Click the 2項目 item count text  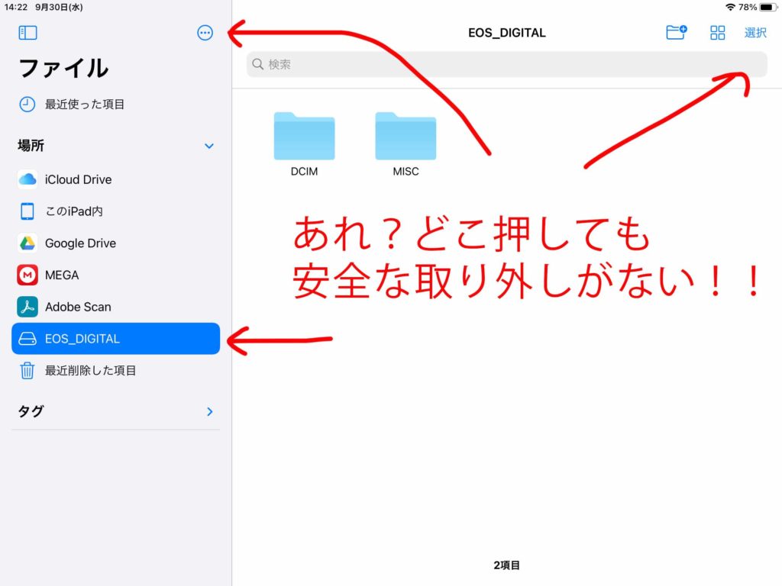[507, 565]
